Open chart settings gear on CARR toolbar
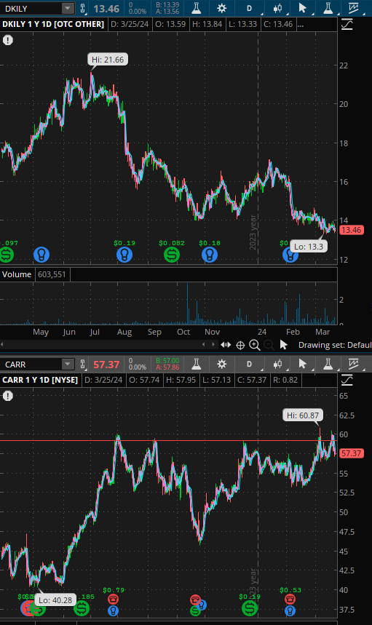The height and width of the screenshot is (625, 372). (x=222, y=364)
